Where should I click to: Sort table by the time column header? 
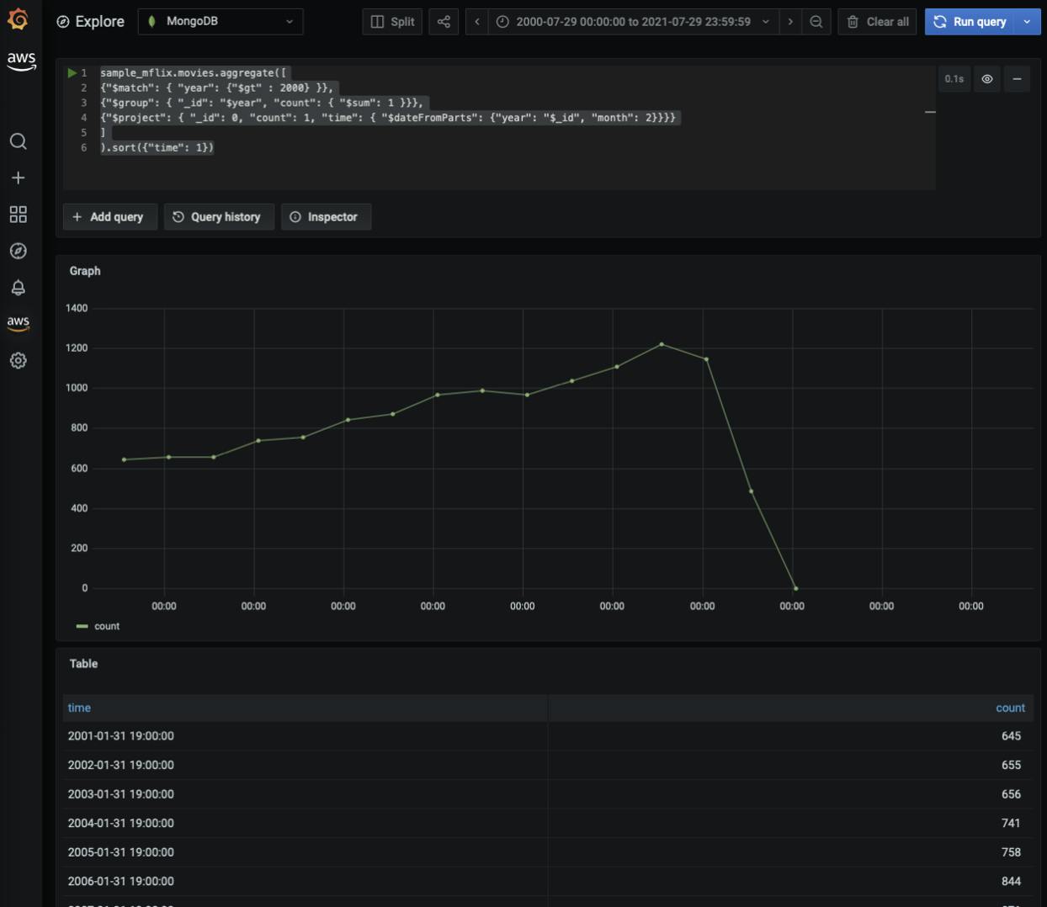point(79,708)
